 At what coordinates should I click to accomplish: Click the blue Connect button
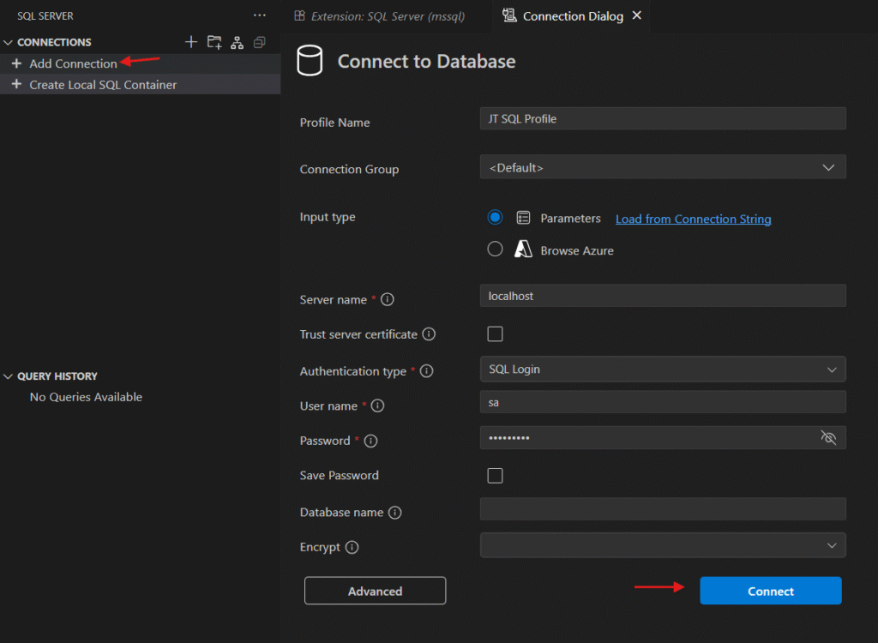[x=771, y=591]
